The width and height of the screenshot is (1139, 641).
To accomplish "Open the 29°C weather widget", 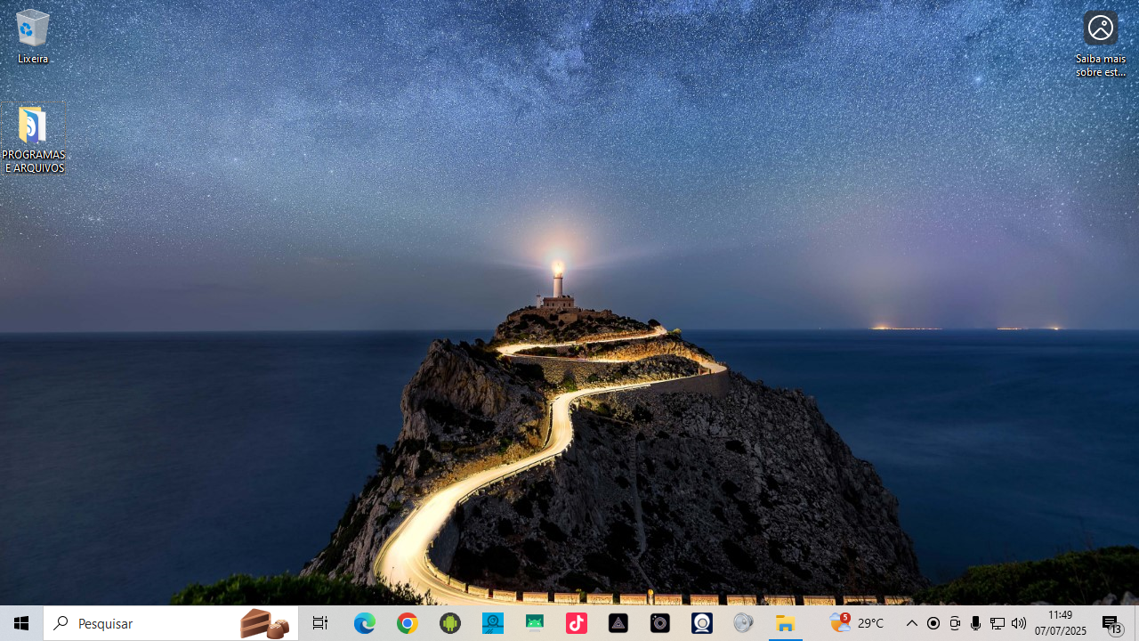I will point(858,623).
